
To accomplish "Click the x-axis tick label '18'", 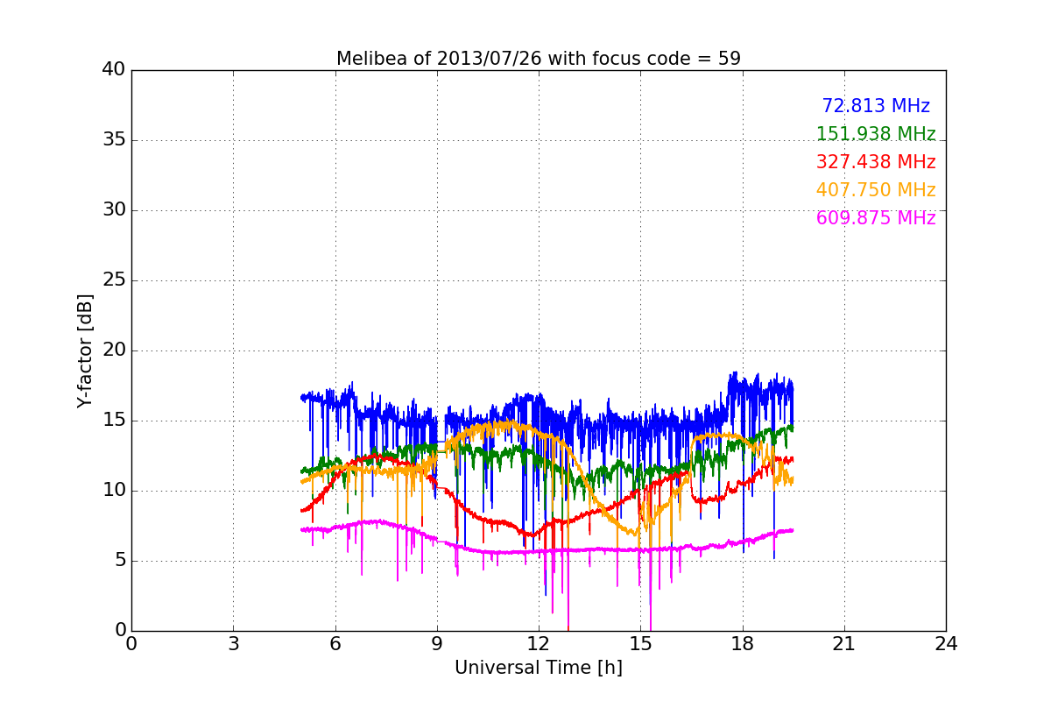I will pos(743,644).
